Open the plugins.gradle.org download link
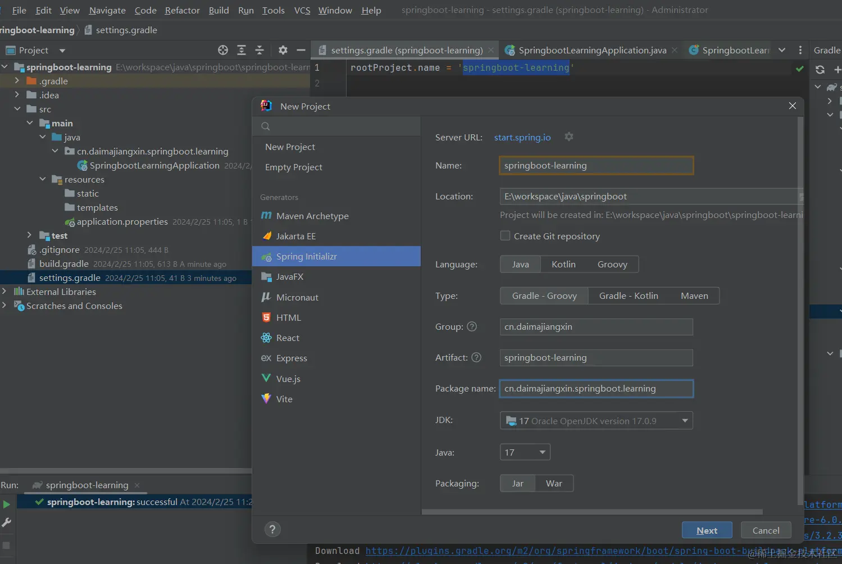Screen dimensions: 842x564 604,551
